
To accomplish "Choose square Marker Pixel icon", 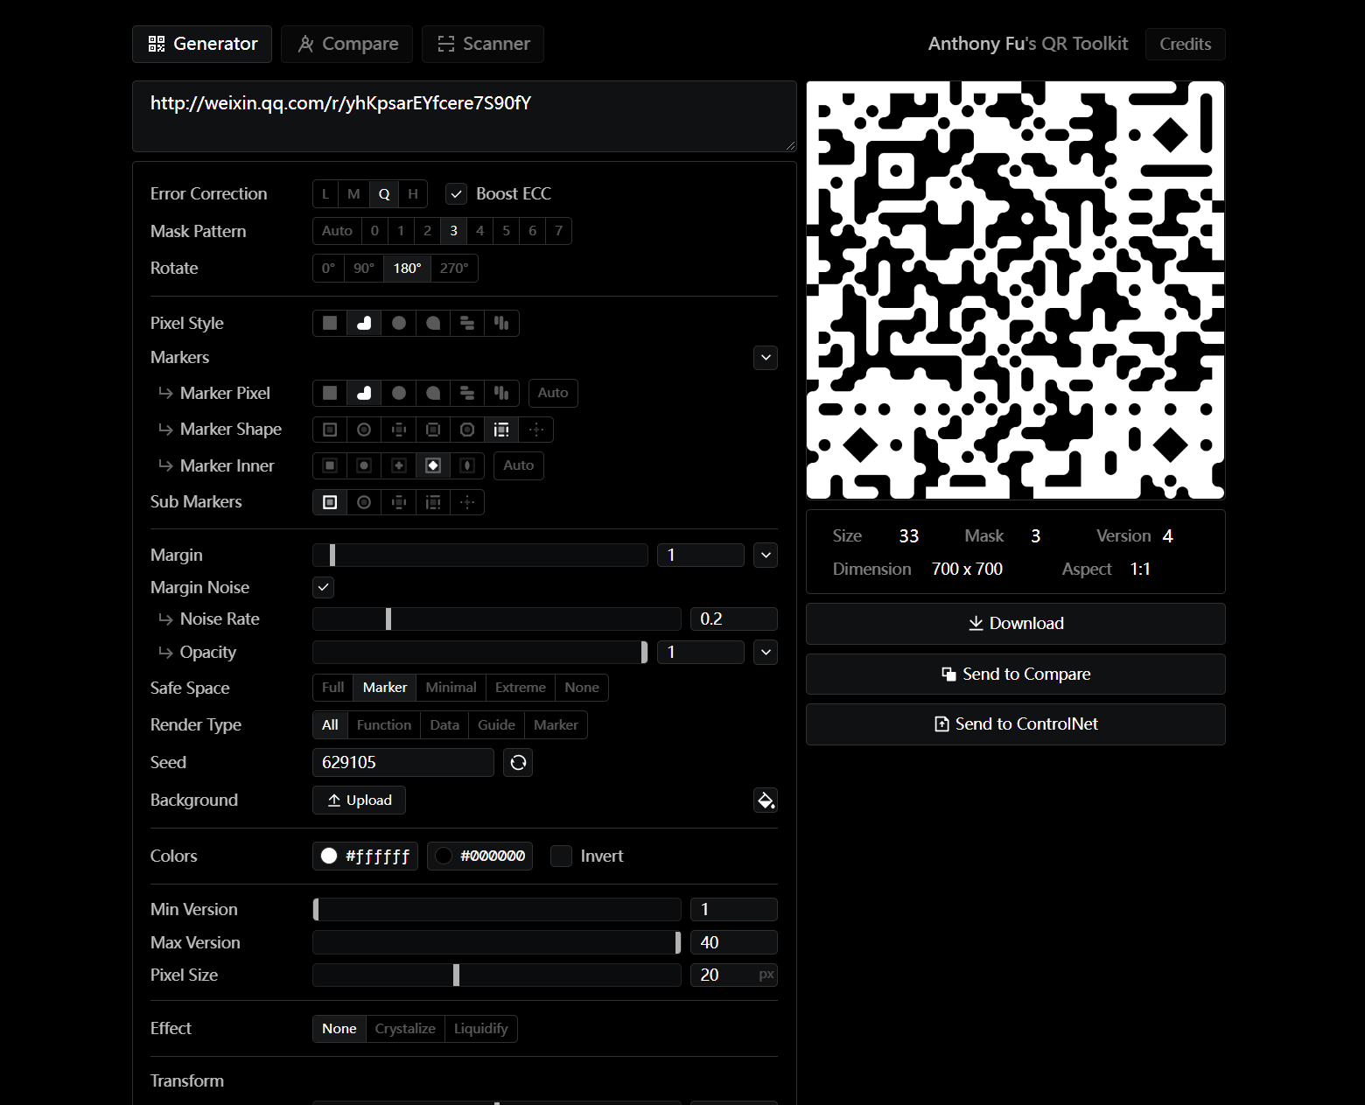I will pos(330,393).
